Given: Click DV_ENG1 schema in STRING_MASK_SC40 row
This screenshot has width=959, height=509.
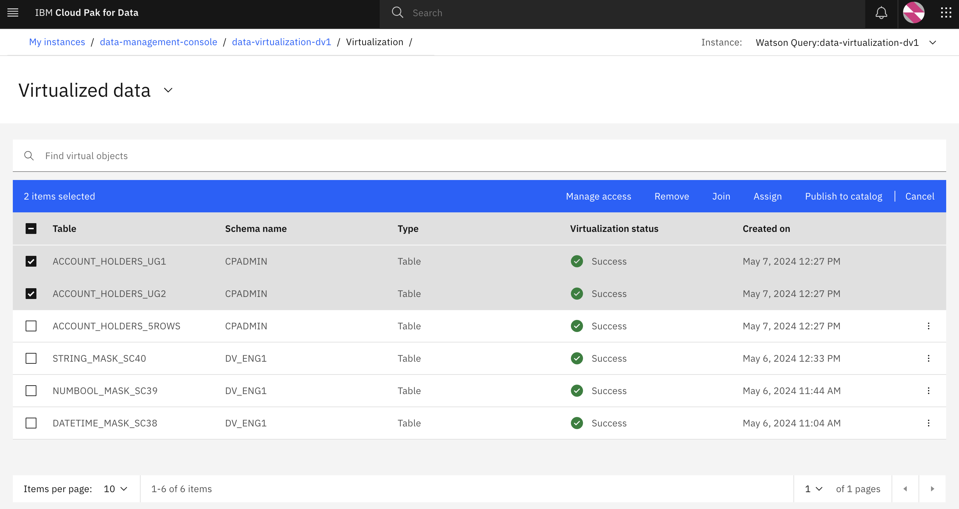Looking at the screenshot, I should point(246,358).
